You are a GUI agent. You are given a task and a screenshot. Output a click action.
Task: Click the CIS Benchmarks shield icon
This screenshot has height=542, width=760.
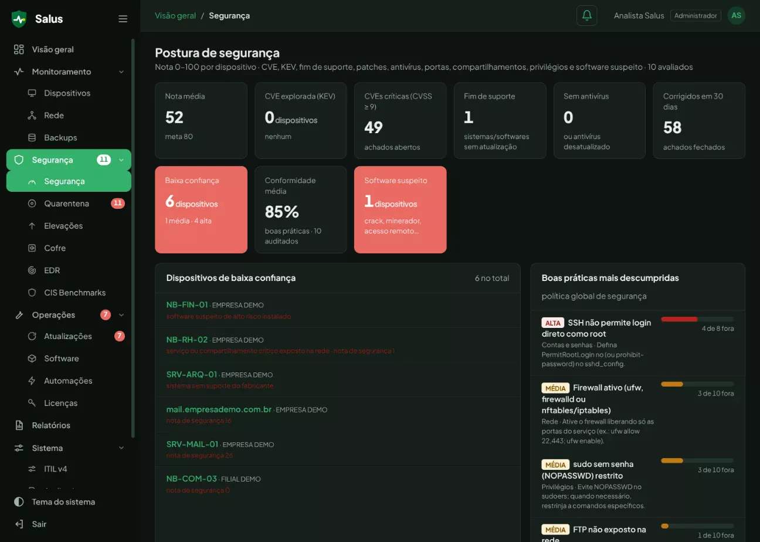[32, 293]
